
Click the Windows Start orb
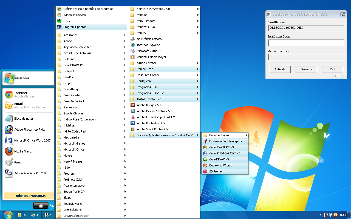coord(8,215)
